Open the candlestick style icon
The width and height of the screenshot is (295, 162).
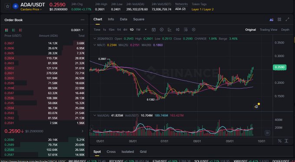pyautogui.click(x=177, y=29)
